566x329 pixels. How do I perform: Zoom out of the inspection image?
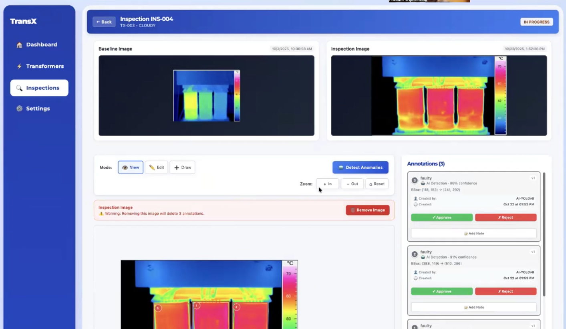352,184
